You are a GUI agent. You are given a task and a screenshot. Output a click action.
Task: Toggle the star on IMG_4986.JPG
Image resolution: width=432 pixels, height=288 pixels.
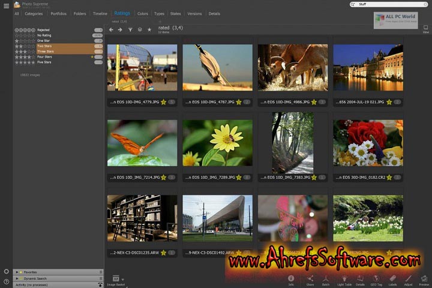point(314,102)
